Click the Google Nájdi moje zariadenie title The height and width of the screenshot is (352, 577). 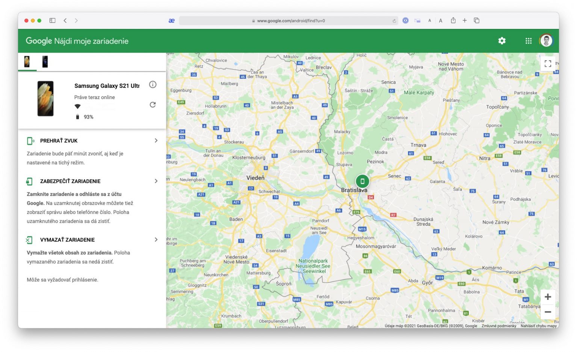coord(77,41)
